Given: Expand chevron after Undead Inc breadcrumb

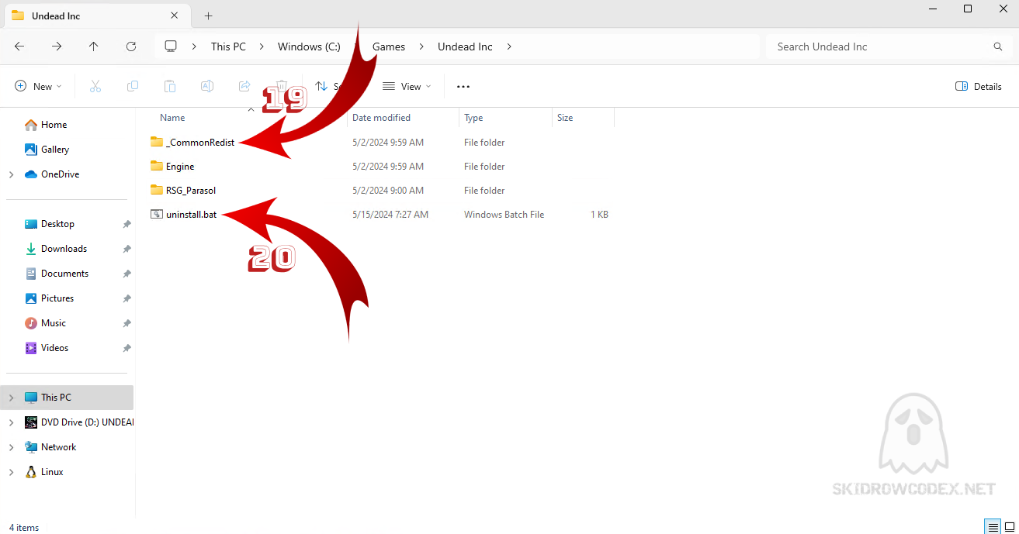Looking at the screenshot, I should click(509, 47).
